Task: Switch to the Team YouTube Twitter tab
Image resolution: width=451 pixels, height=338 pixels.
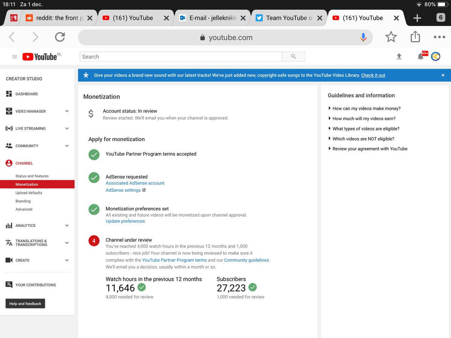Action: pyautogui.click(x=289, y=18)
